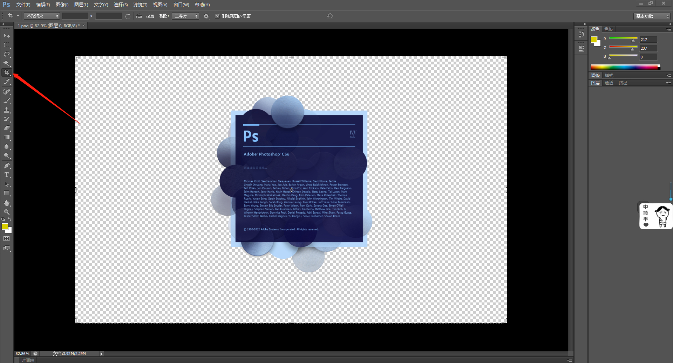673x363 pixels.
Task: Select the Blur tool
Action: (x=7, y=146)
